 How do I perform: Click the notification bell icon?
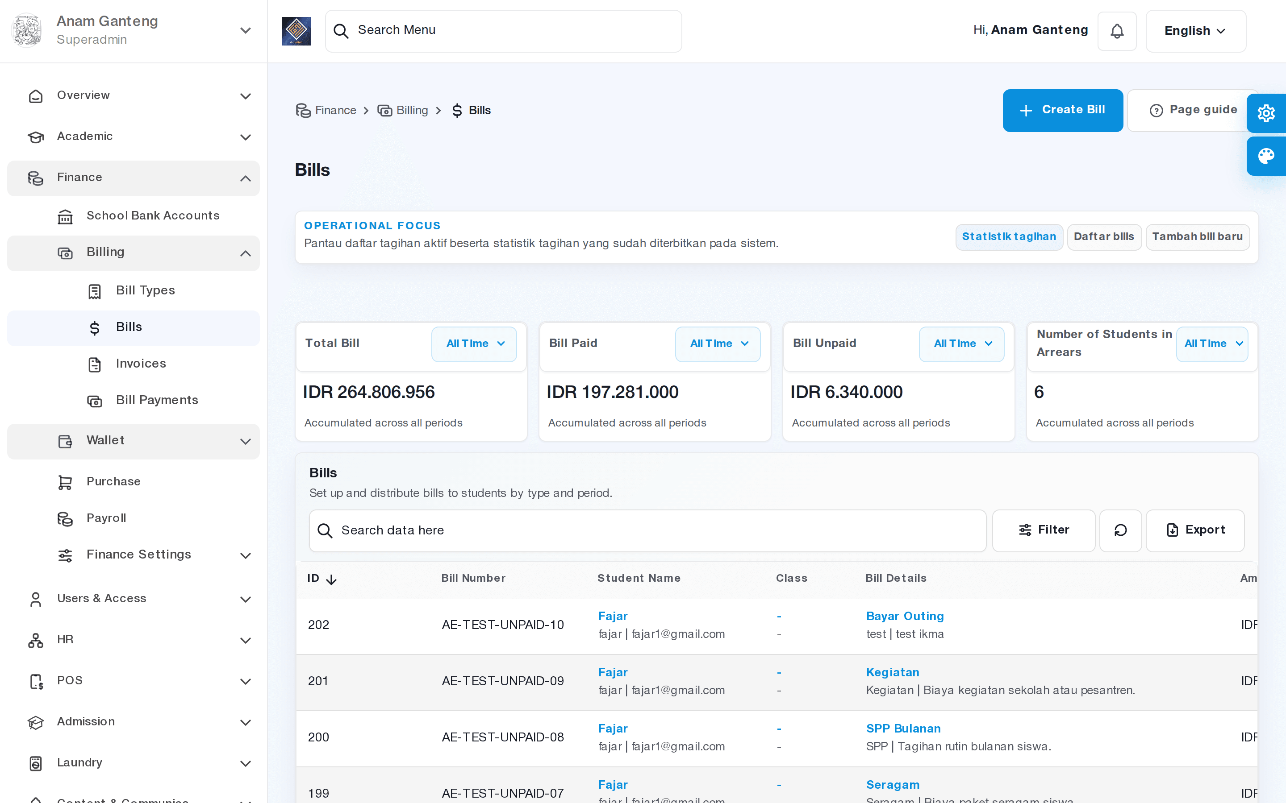(1117, 31)
